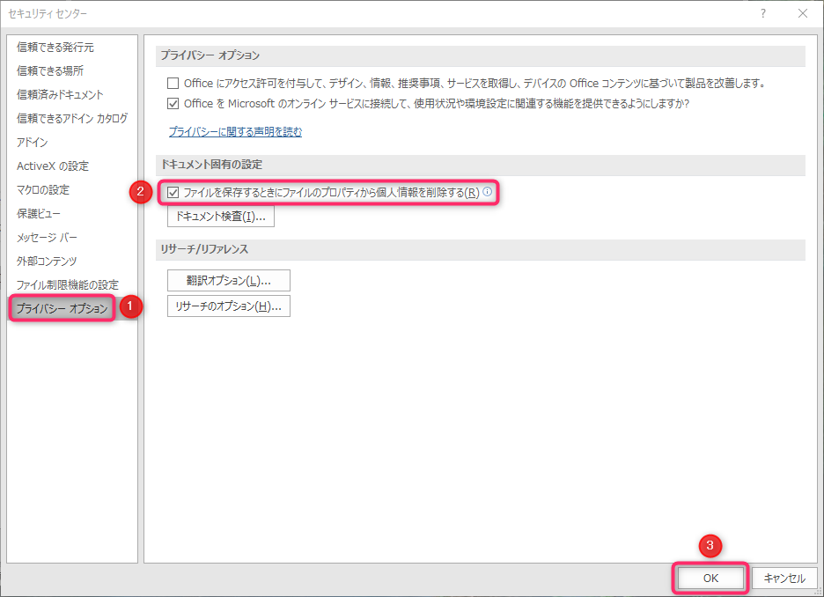Click the キャンセル button

pos(784,579)
